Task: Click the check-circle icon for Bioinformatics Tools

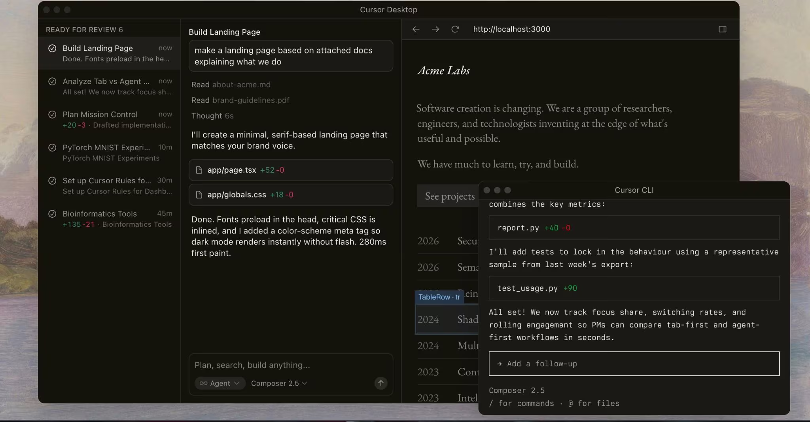Action: pos(52,214)
